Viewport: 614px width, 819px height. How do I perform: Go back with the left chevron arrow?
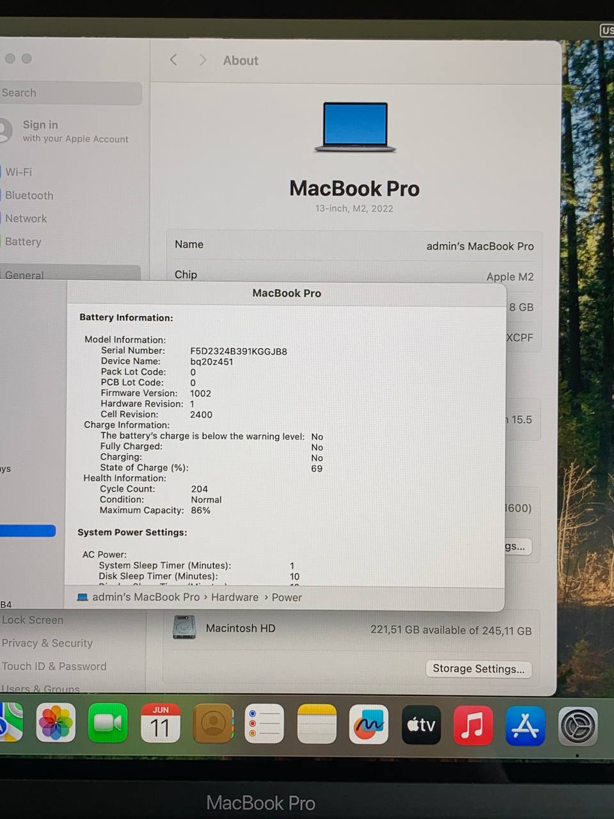[173, 60]
